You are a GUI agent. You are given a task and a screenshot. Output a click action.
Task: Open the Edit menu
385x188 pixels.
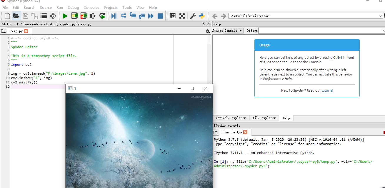[16, 7]
